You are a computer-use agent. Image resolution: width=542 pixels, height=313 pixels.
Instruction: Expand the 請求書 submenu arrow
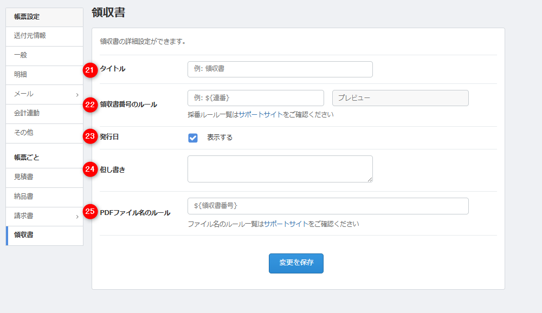[77, 216]
